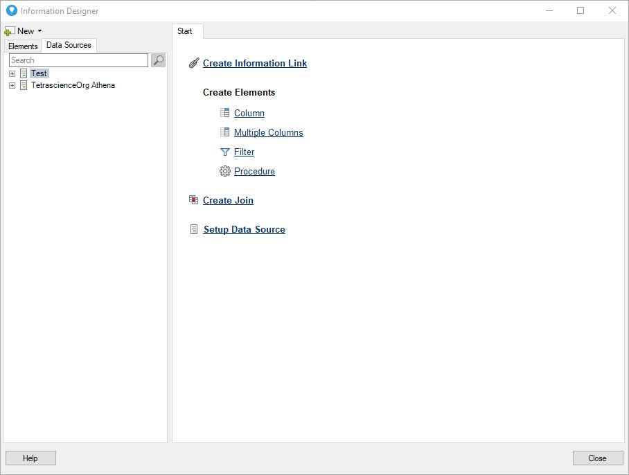Select the Start tab

point(186,31)
